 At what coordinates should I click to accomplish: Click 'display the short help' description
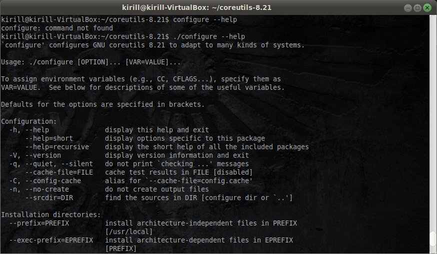click(x=207, y=147)
